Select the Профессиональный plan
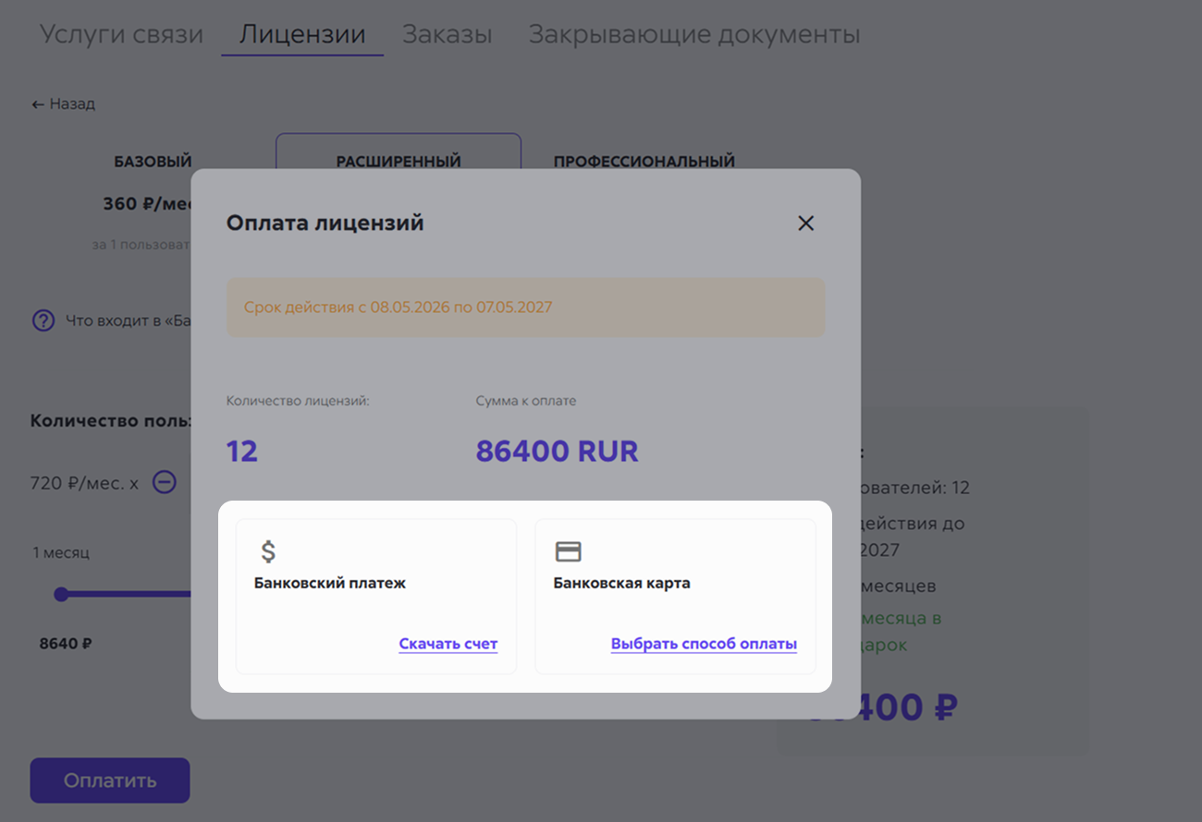Screen dimensions: 1202x822 point(644,162)
